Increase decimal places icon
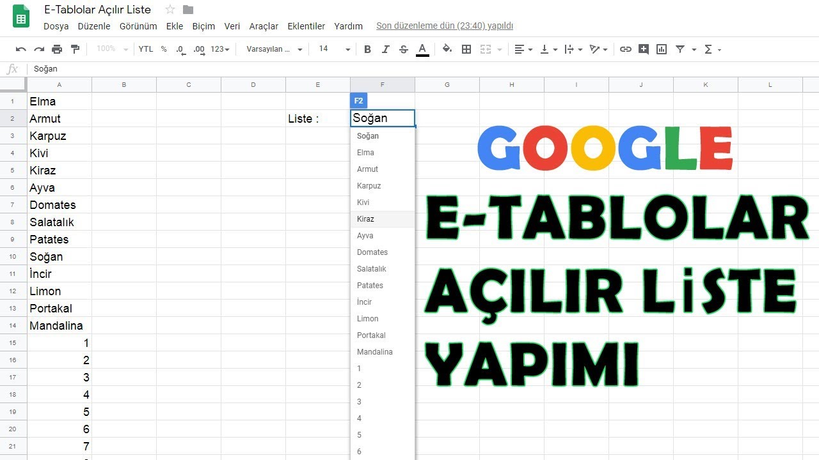Screen dimensions: 819x460 pyautogui.click(x=199, y=49)
